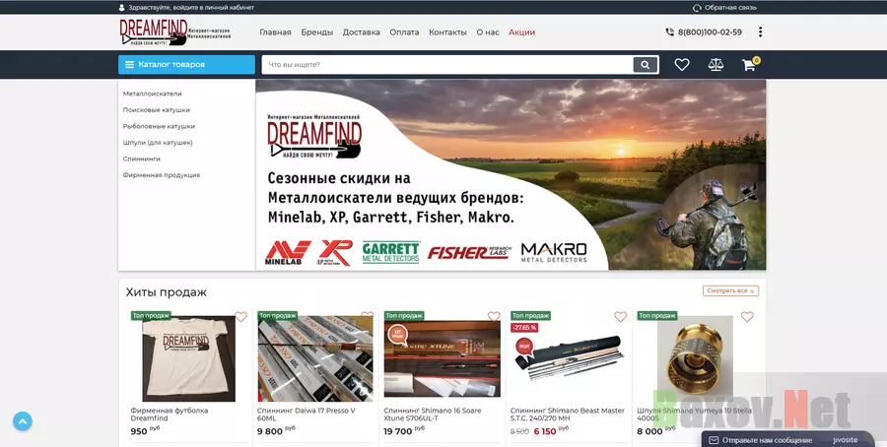Click 'Топ продаж' badge on T-shirt card
Screen dimensions: 887x447
click(151, 315)
